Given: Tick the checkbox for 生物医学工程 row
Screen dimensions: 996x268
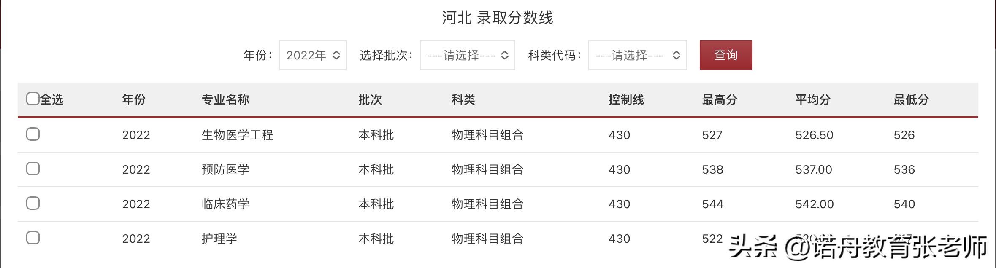Looking at the screenshot, I should click(x=33, y=134).
